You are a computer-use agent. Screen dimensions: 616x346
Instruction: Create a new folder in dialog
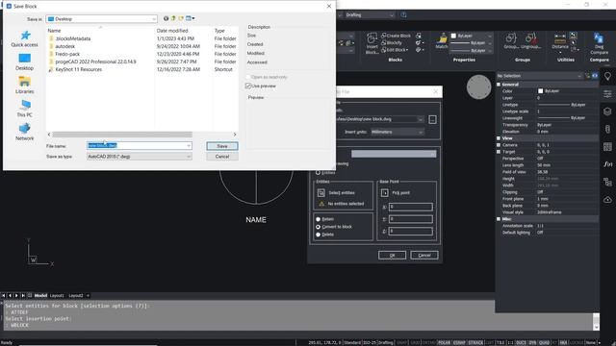point(181,18)
